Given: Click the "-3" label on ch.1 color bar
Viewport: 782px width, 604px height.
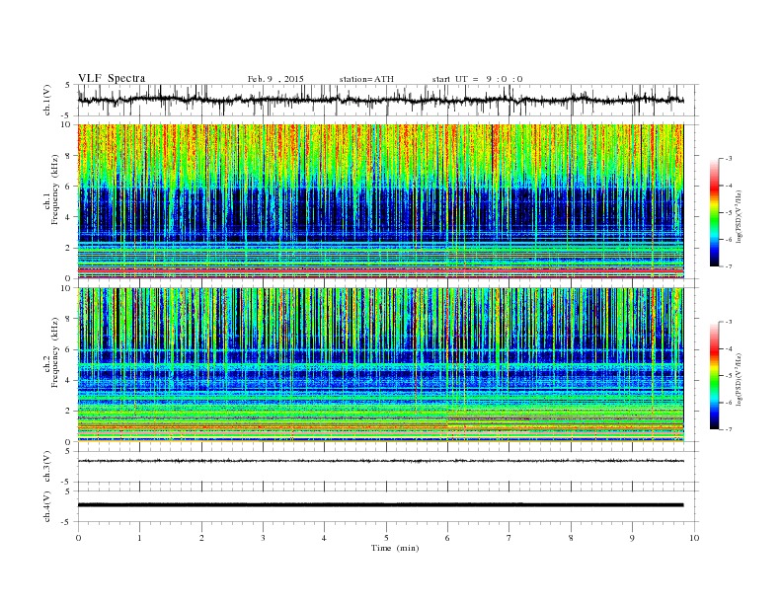Looking at the screenshot, I should click(x=729, y=159).
